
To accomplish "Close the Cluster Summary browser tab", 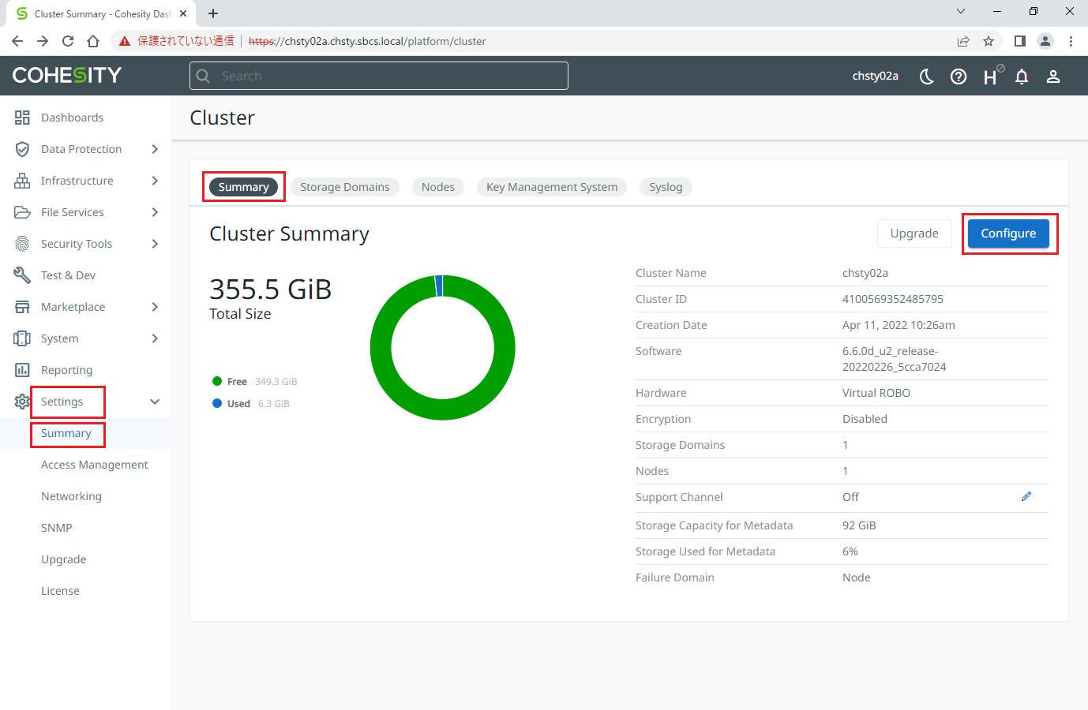I will [x=183, y=13].
